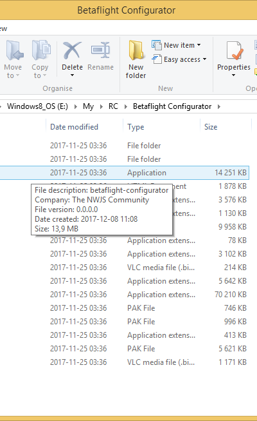Image resolution: width=257 pixels, height=421 pixels.
Task: Open the Easy access dropdown arrow
Action: pos(205,59)
